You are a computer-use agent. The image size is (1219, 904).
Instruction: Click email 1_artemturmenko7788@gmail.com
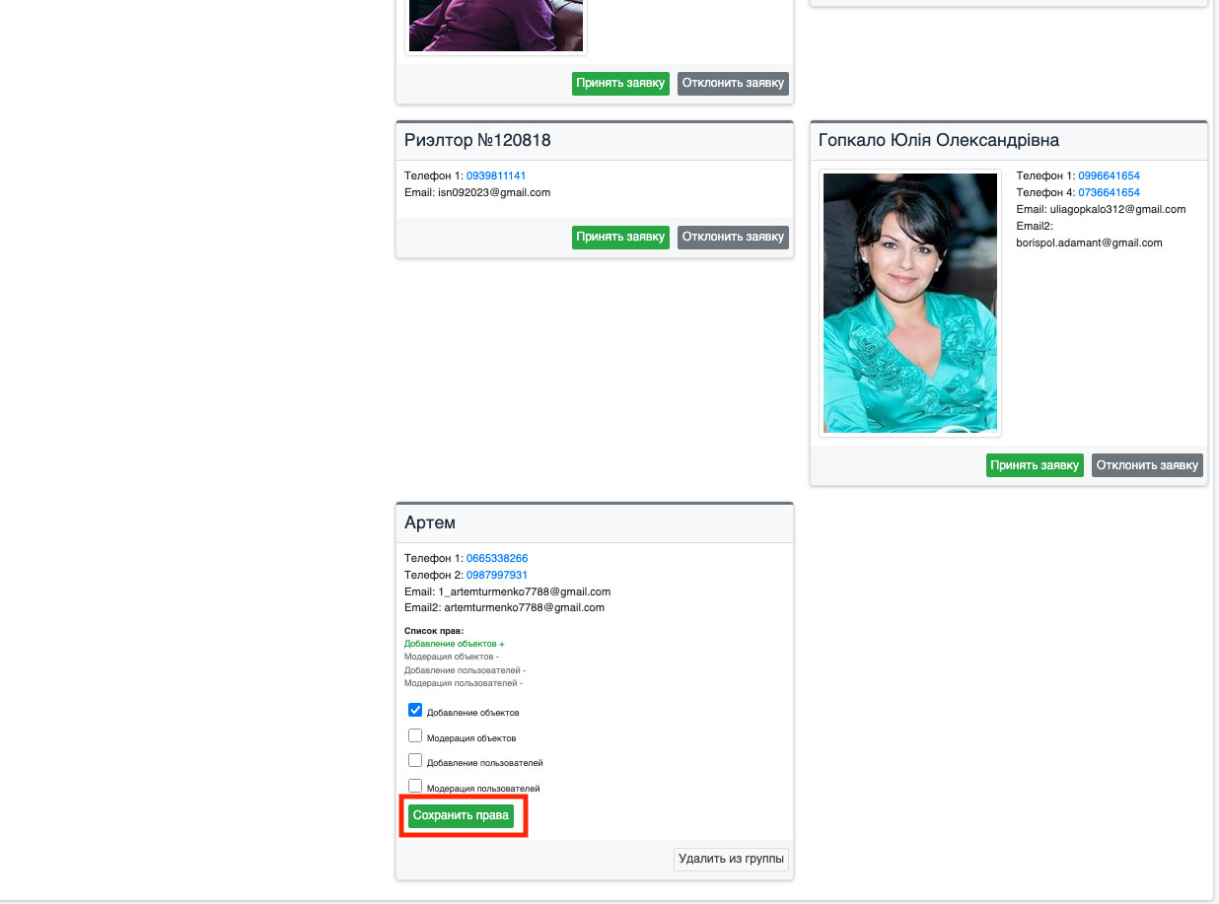(525, 591)
